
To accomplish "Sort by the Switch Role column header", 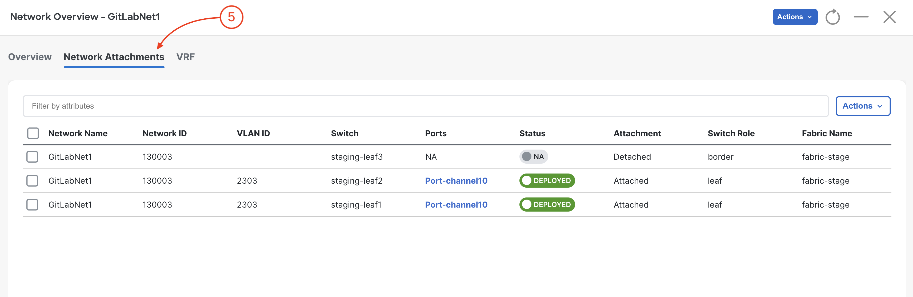I will click(731, 133).
